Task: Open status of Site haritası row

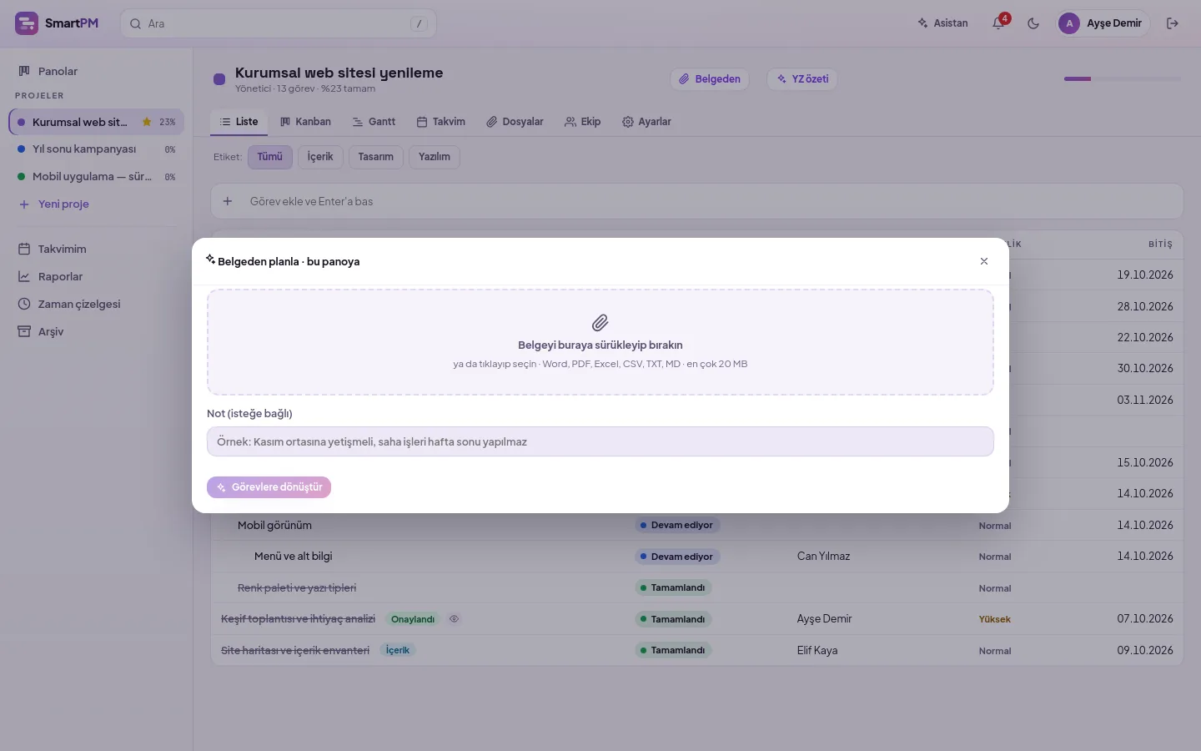Action: coord(673,651)
